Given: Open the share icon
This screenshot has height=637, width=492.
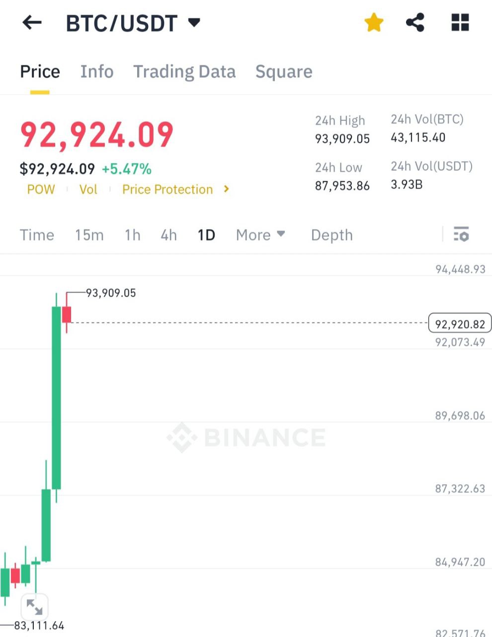Looking at the screenshot, I should (x=415, y=22).
